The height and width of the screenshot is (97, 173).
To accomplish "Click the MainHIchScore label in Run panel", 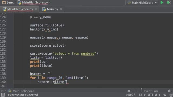I will coord(23,91).
